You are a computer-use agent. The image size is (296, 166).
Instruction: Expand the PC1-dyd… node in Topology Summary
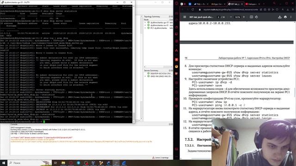pyautogui.click(x=145, y=28)
